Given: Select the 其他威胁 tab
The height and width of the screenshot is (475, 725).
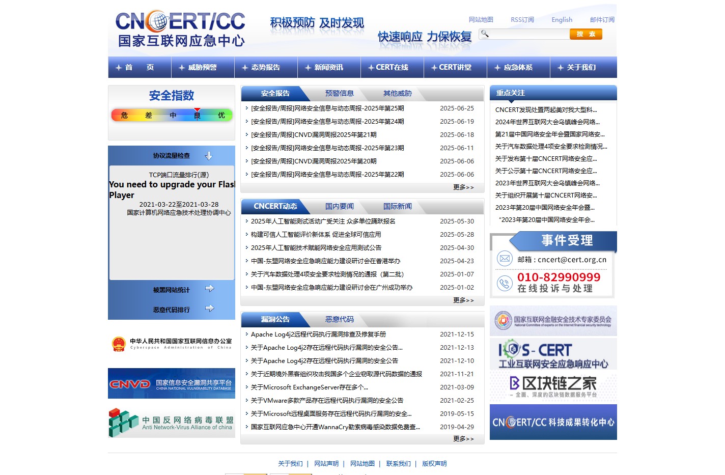Looking at the screenshot, I should (x=398, y=93).
